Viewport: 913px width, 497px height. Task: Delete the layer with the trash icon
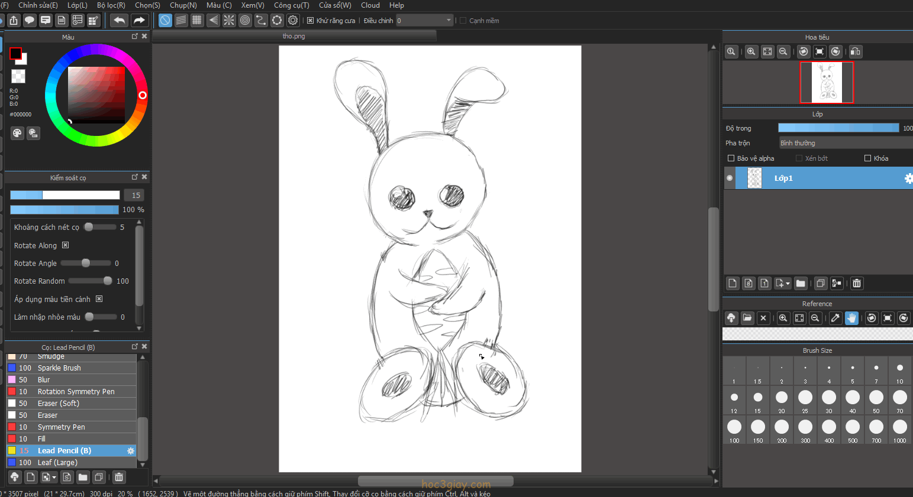pyautogui.click(x=856, y=284)
